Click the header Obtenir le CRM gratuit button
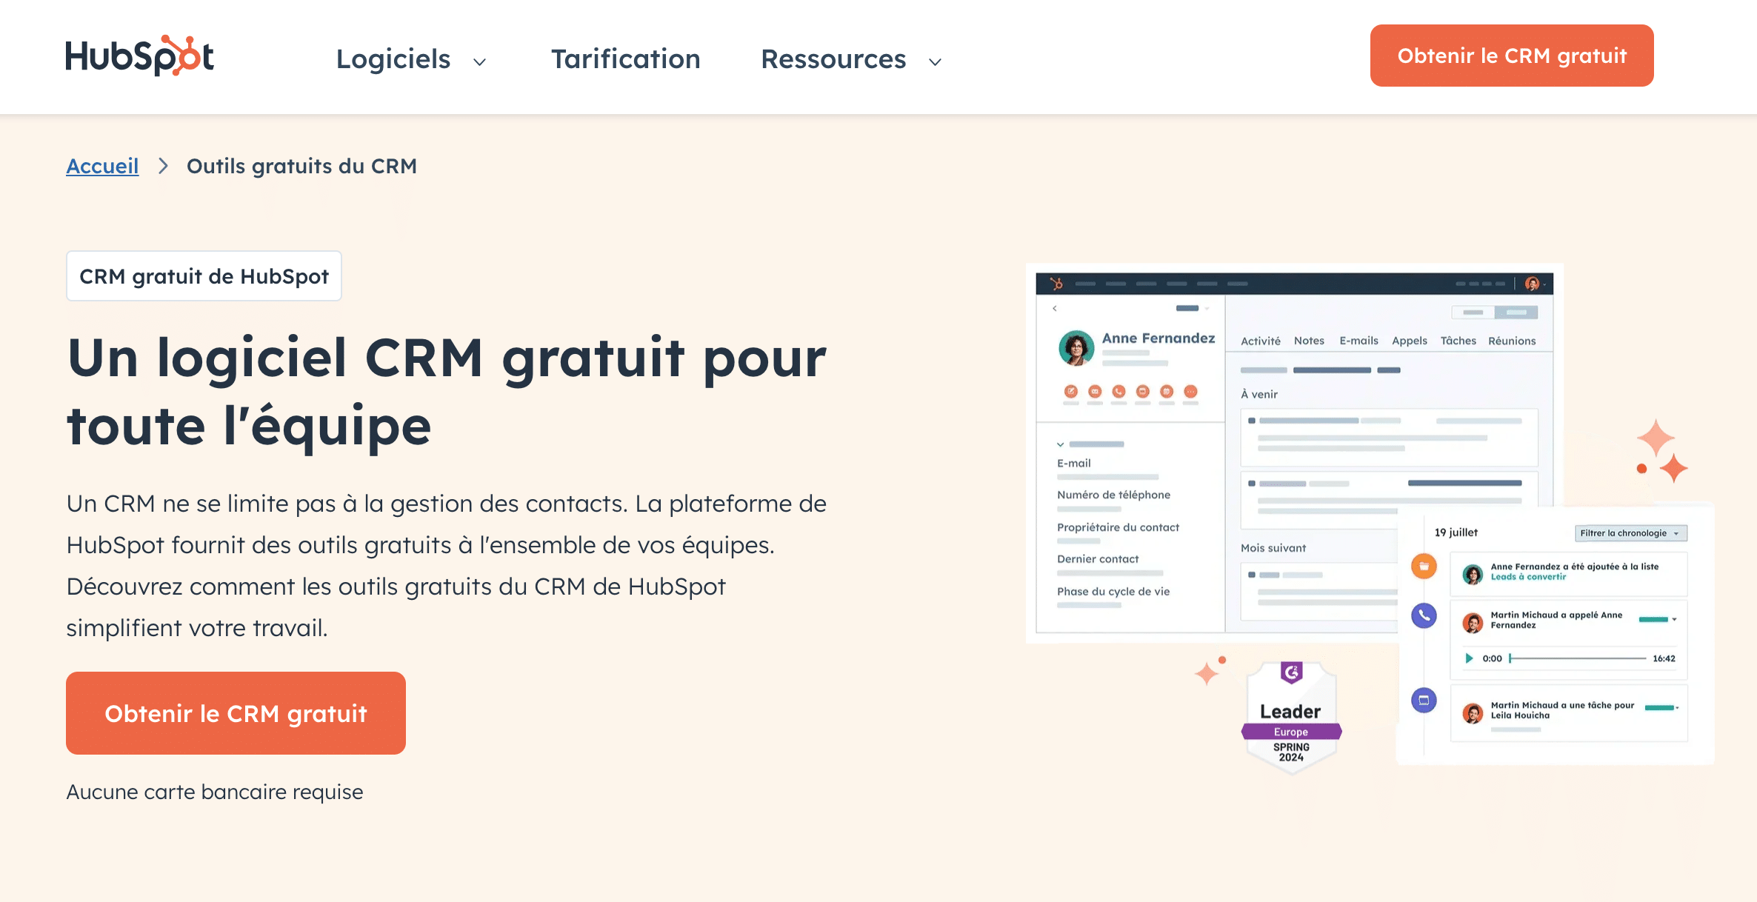The height and width of the screenshot is (902, 1757). coord(1512,56)
